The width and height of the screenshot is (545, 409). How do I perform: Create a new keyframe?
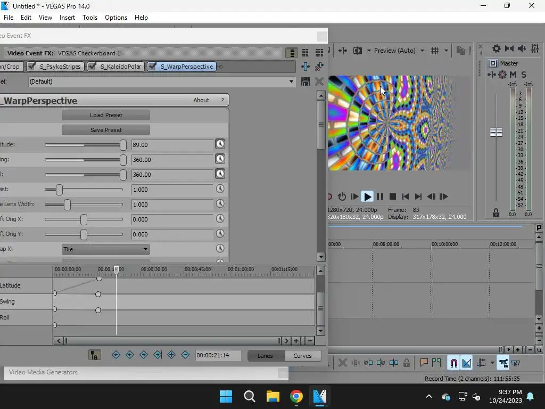pyautogui.click(x=171, y=355)
